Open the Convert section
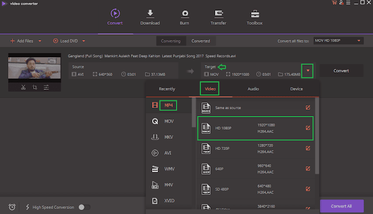Screen dimensions: 373x214 [x=115, y=17]
